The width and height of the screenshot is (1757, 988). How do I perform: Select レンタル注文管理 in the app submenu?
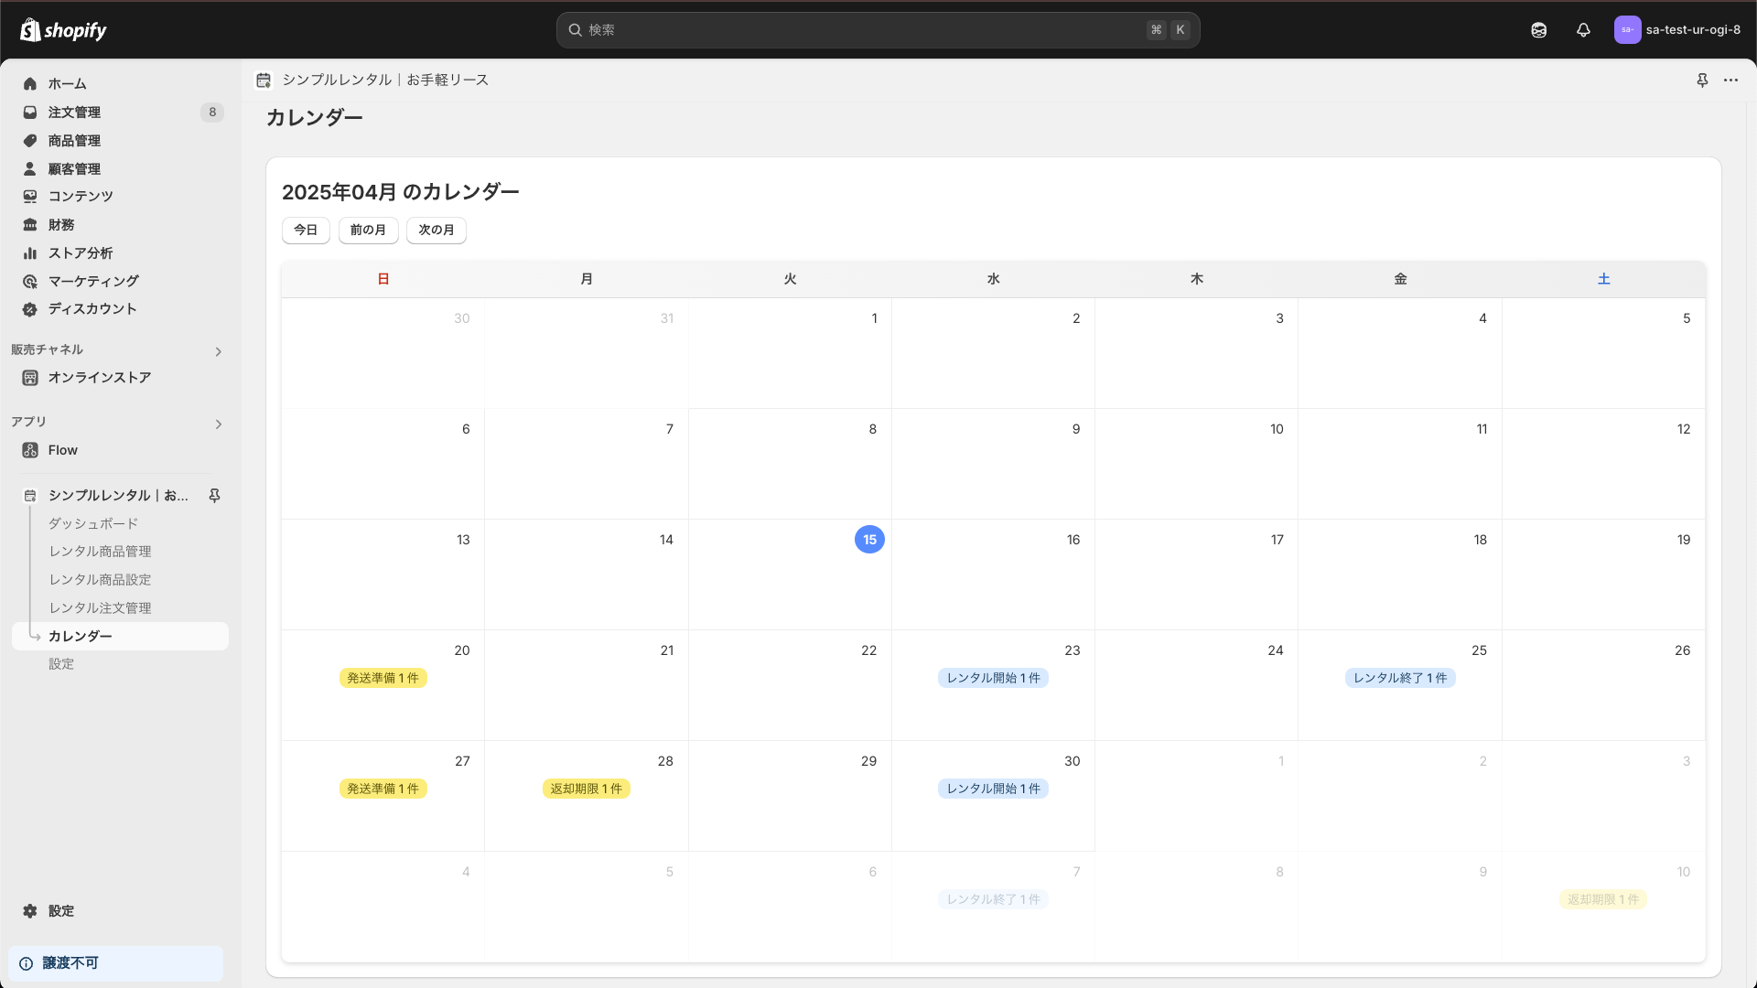coord(100,608)
